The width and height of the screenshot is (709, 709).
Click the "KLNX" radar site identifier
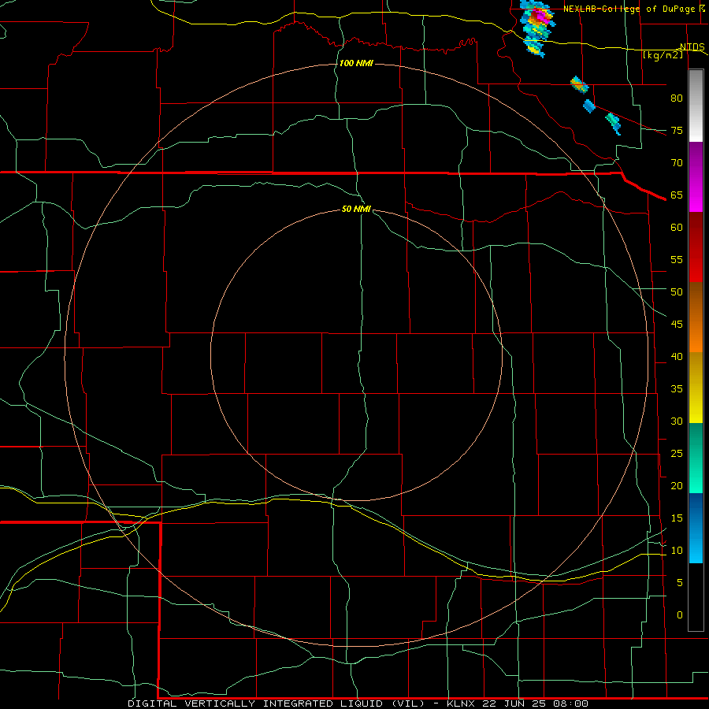pos(461,703)
